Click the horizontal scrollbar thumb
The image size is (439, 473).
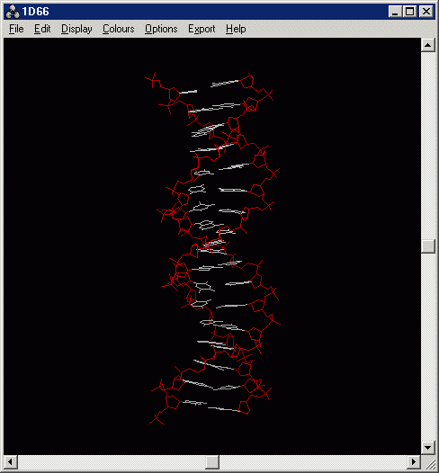tap(212, 462)
